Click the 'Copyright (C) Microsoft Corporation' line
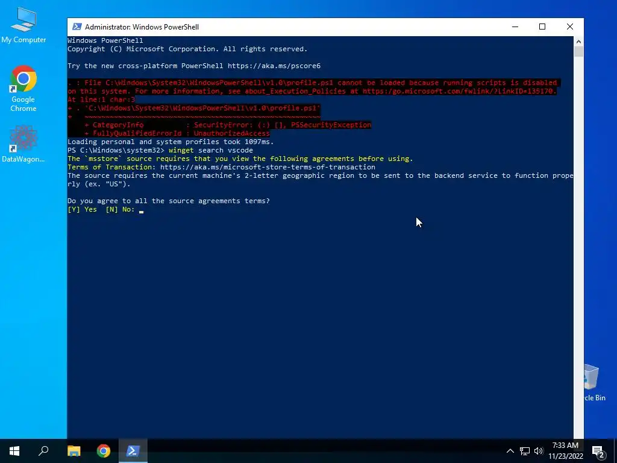The image size is (617, 463). pos(187,49)
